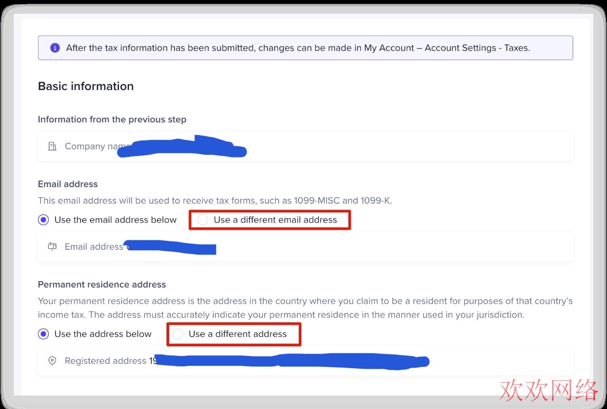Select 'Use a different address' radio

tap(177, 334)
